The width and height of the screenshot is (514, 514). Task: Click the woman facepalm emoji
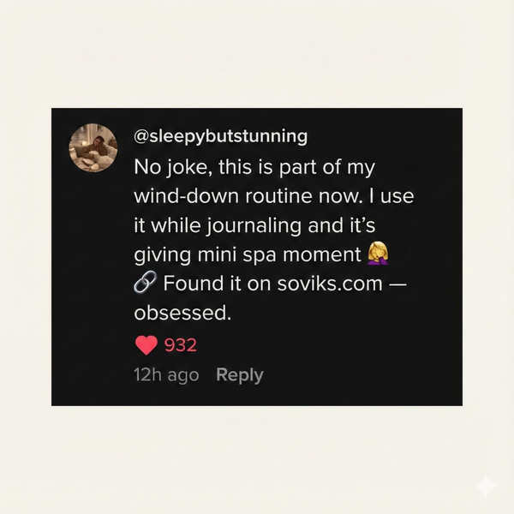point(377,254)
